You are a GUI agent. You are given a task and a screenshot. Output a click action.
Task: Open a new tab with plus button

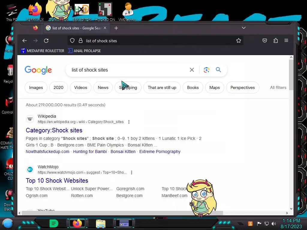point(116,28)
